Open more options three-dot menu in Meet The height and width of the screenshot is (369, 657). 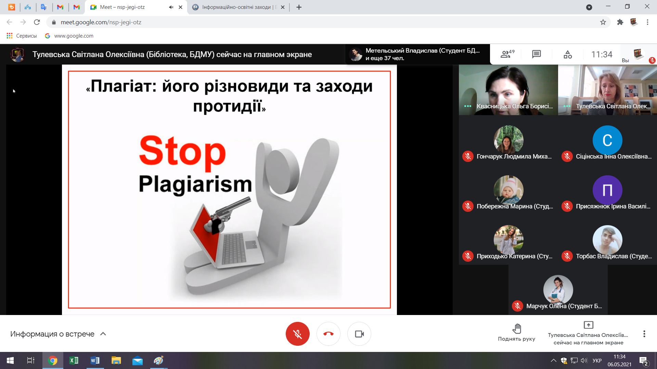[644, 334]
